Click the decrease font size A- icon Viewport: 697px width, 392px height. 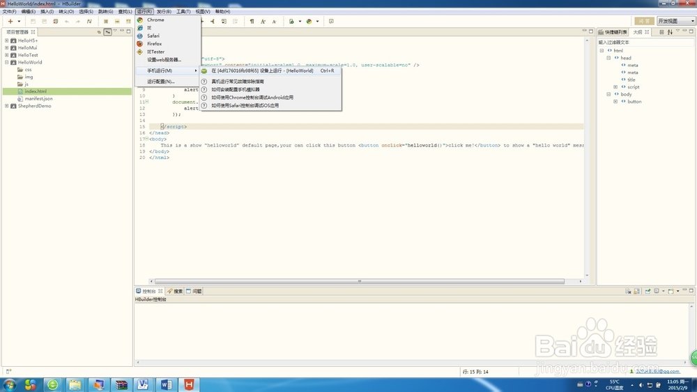coord(274,22)
